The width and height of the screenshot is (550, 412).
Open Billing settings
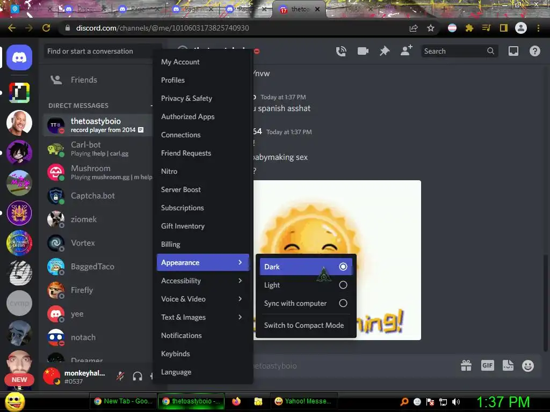tap(202, 244)
